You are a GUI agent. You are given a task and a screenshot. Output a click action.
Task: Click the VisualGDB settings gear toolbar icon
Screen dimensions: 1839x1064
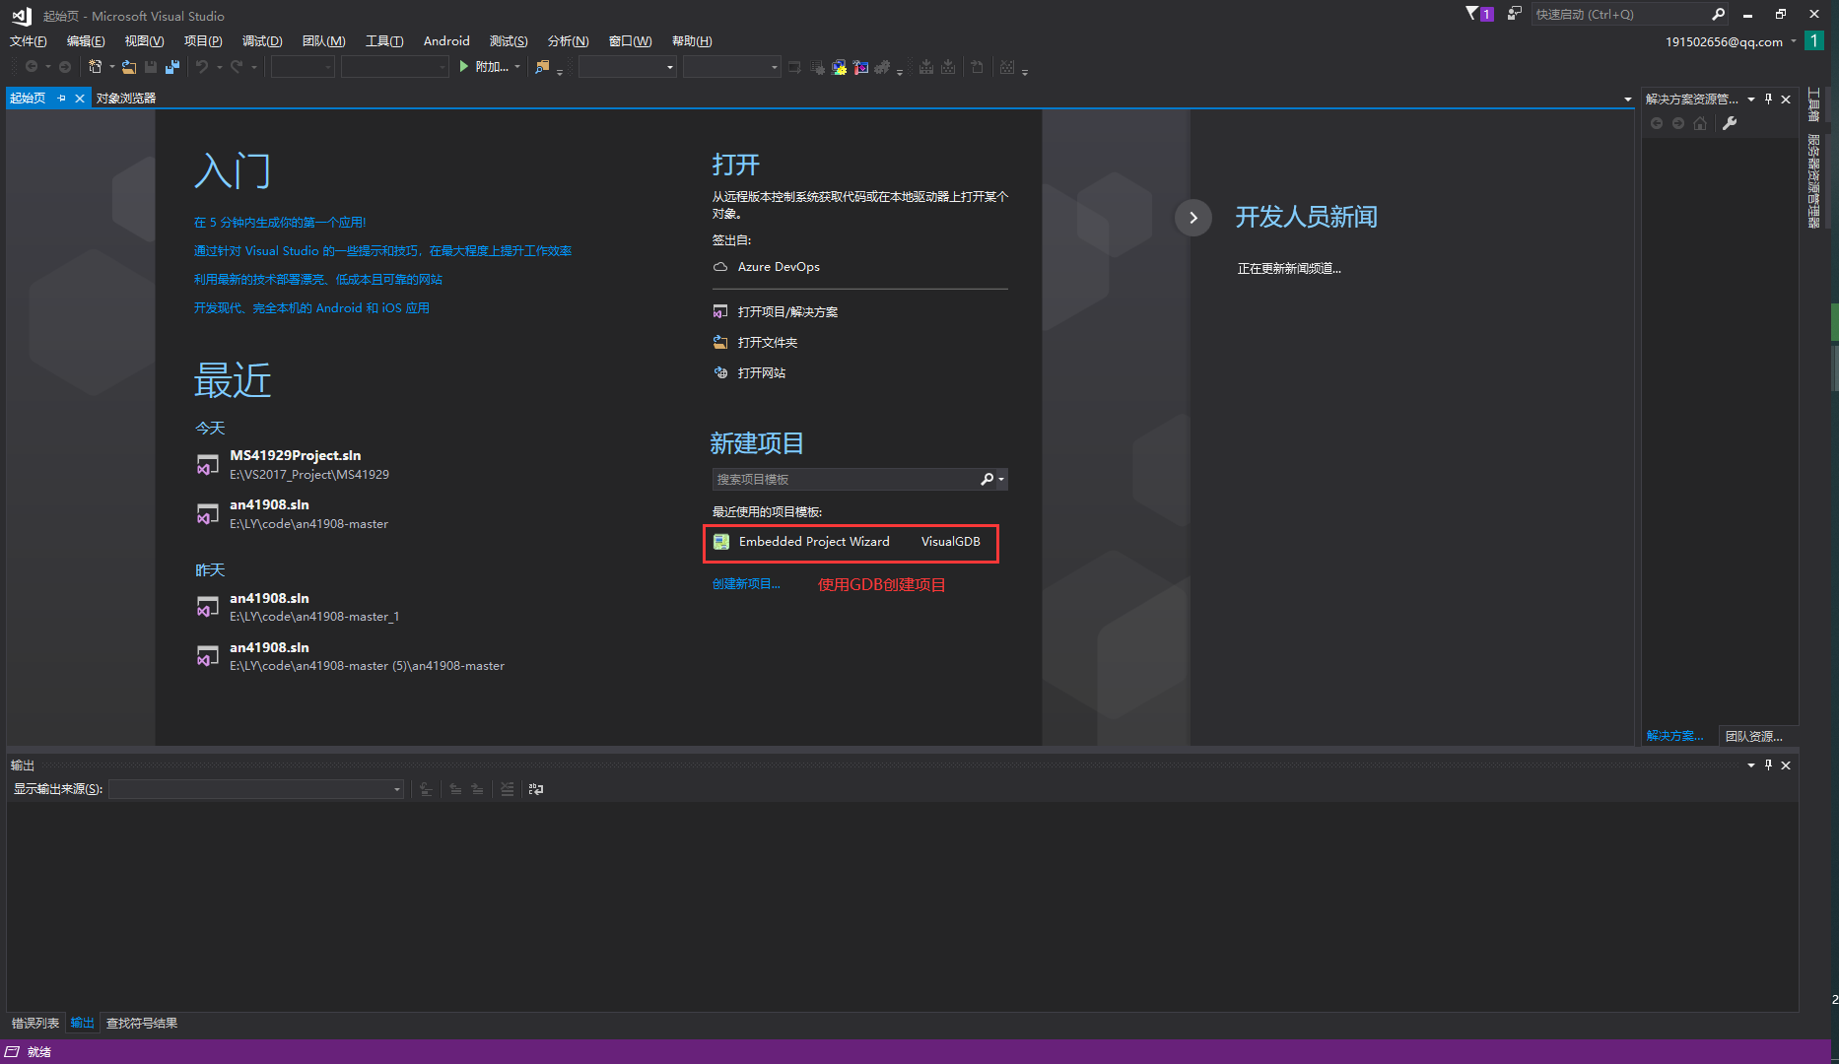point(882,67)
